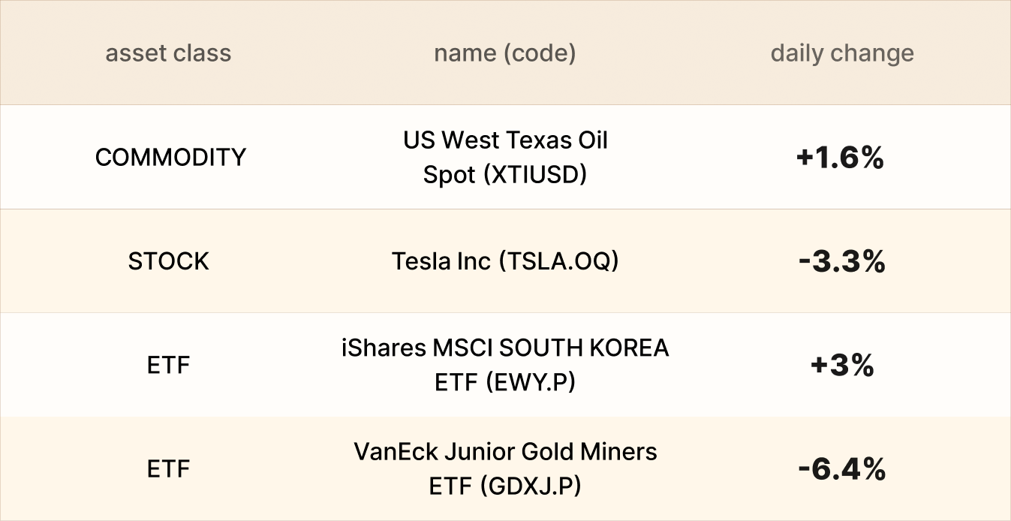Click the daily change column header

coord(842,53)
